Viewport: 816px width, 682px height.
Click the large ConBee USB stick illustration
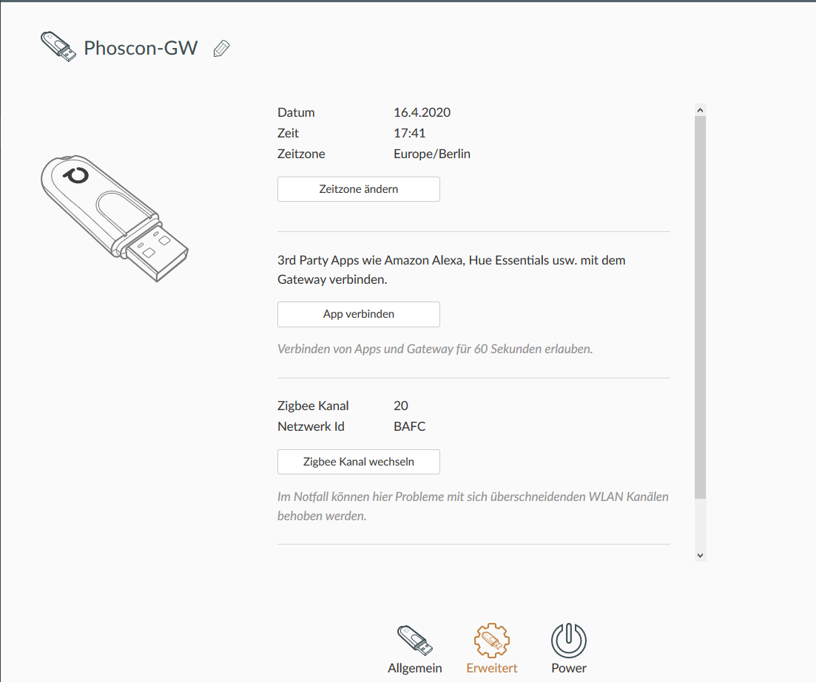[115, 218]
